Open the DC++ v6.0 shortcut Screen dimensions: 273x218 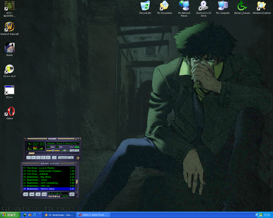point(9,71)
